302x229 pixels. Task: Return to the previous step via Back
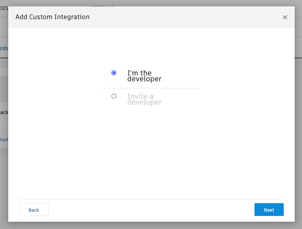click(33, 210)
